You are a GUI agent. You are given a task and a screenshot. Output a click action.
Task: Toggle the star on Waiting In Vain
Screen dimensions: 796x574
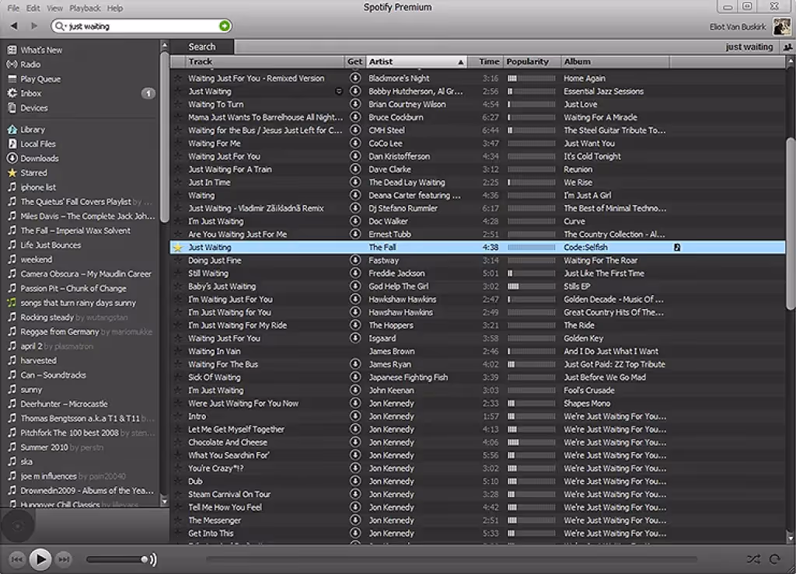tap(177, 351)
